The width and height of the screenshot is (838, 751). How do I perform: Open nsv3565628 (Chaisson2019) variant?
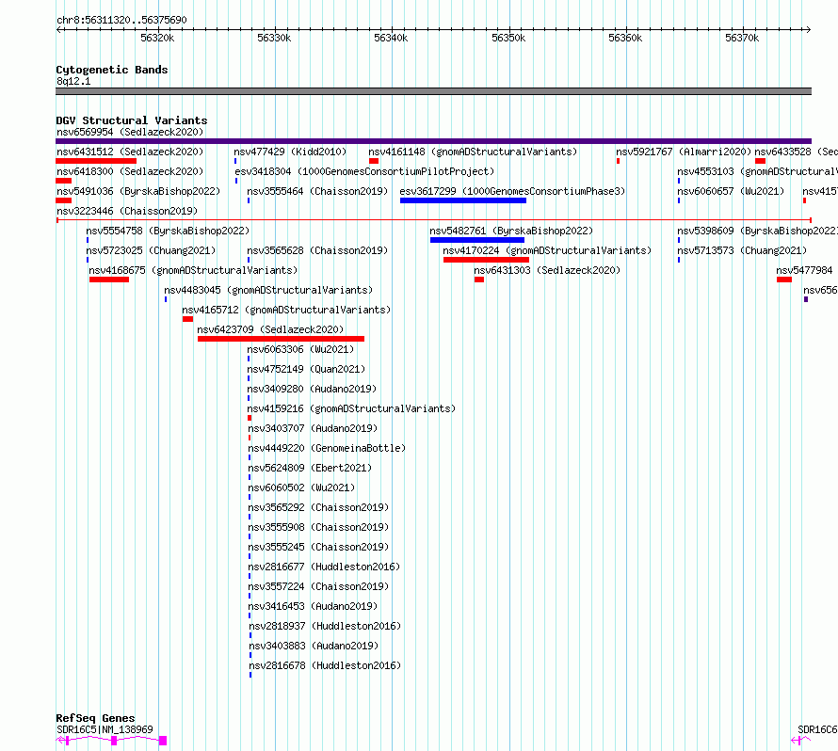[317, 250]
